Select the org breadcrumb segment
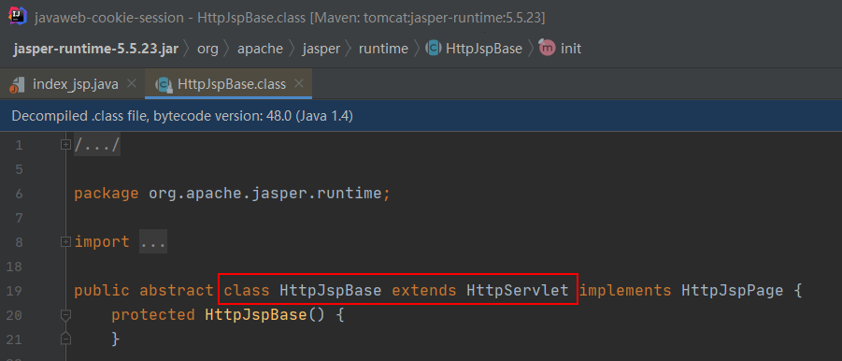The image size is (842, 361). click(x=207, y=49)
